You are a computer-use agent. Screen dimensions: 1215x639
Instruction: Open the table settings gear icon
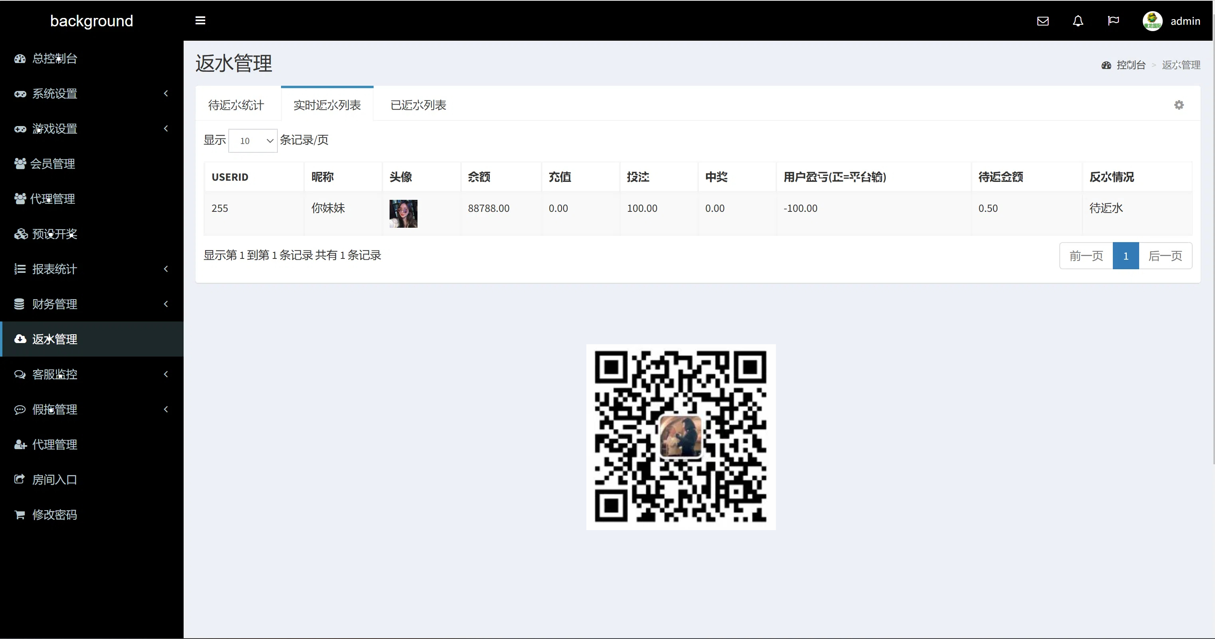(x=1179, y=105)
